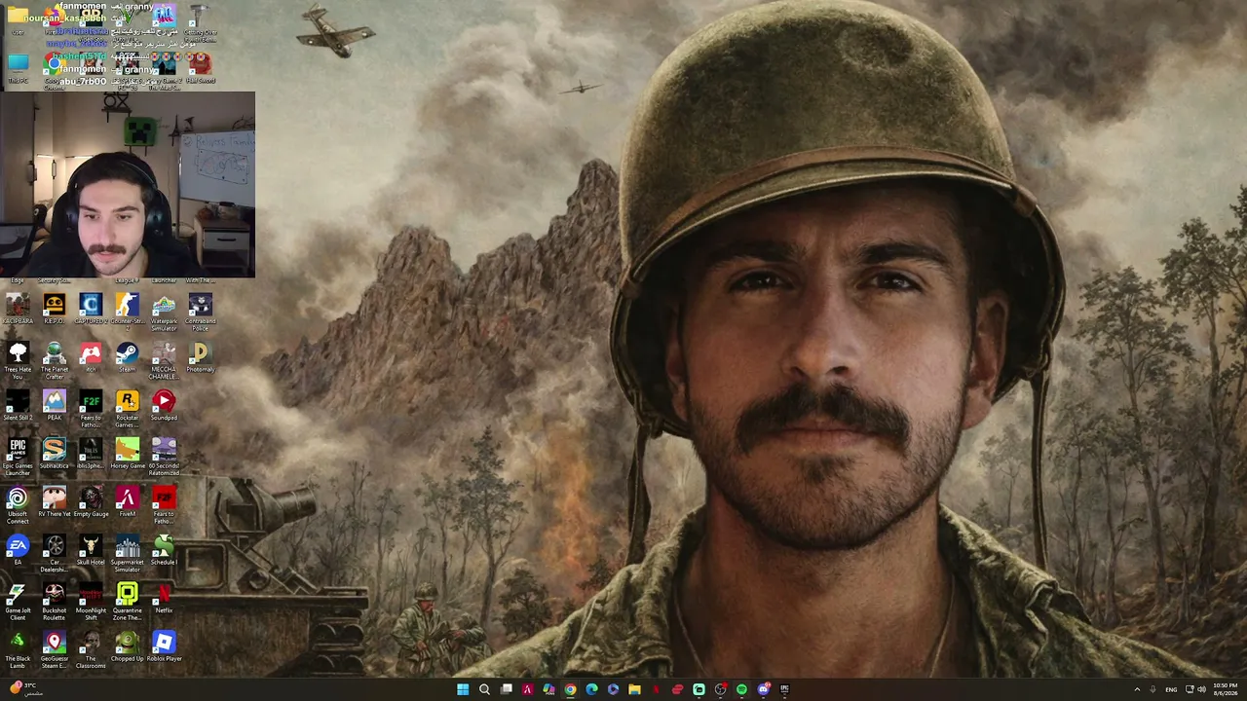Select the Schedule I desktop icon
Screen dimensions: 1247x701
164,550
